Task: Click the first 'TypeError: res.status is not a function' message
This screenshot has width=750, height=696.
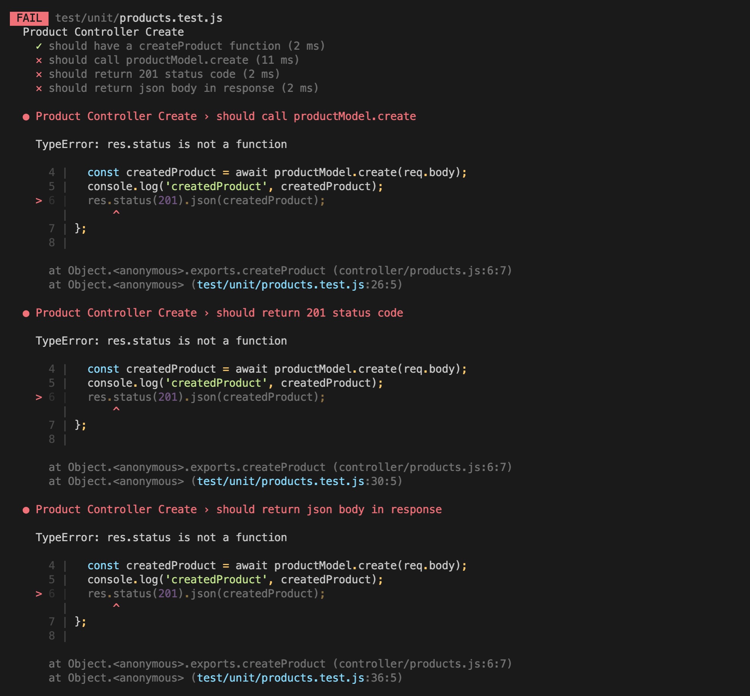Action: 161,144
